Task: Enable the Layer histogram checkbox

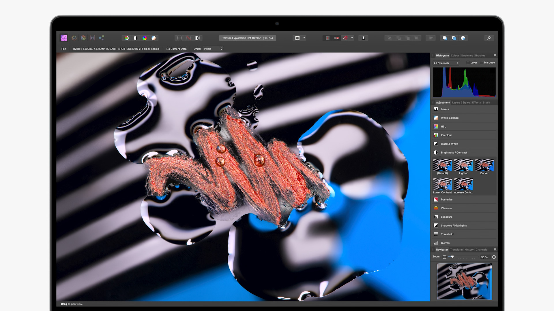Action: click(468, 62)
